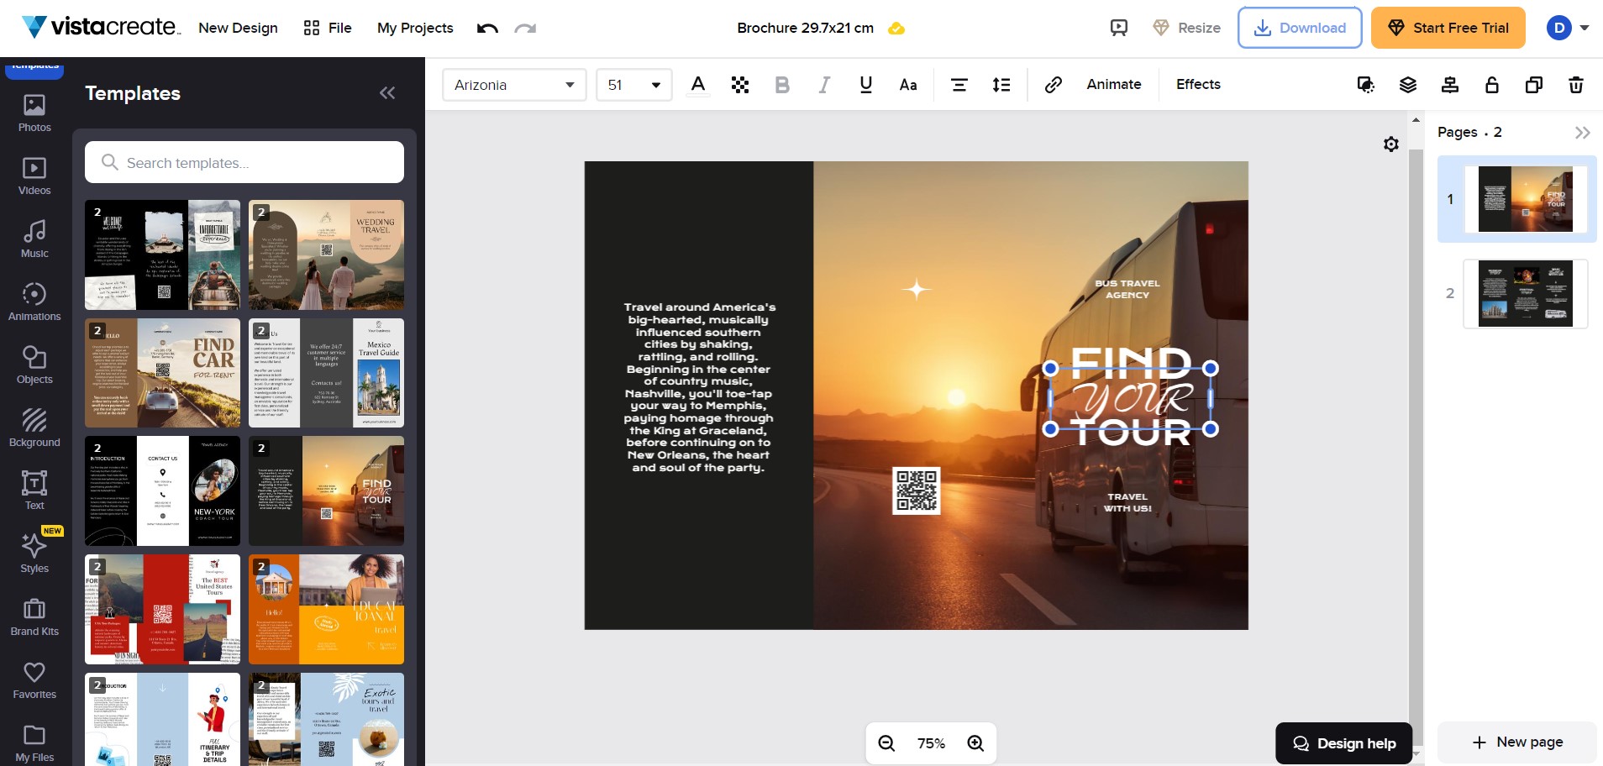The width and height of the screenshot is (1603, 766).
Task: Choose the Find Car For Rent template
Action: [x=162, y=373]
